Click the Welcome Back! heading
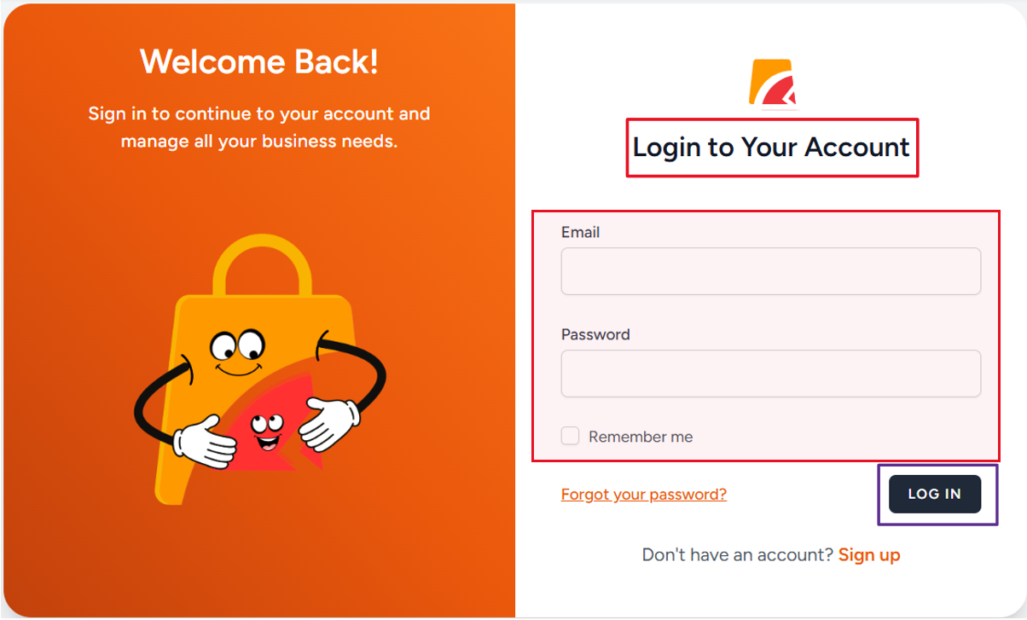1027x620 pixels. click(x=259, y=61)
